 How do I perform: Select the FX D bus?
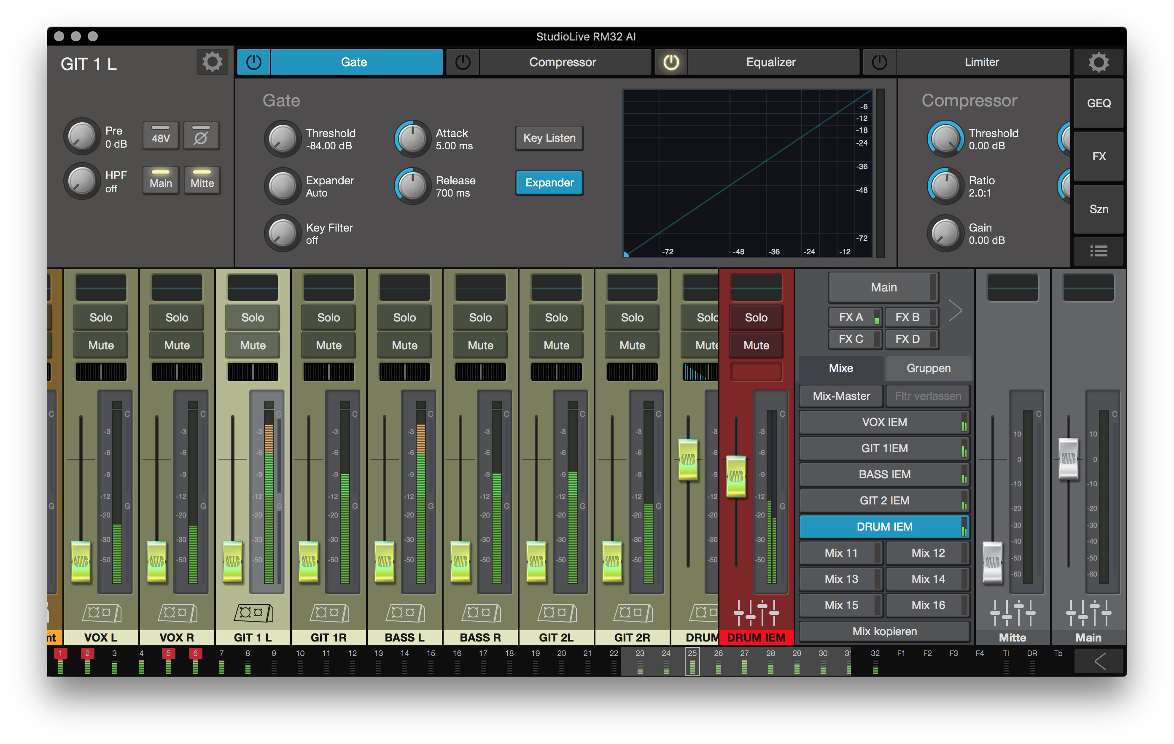click(912, 339)
